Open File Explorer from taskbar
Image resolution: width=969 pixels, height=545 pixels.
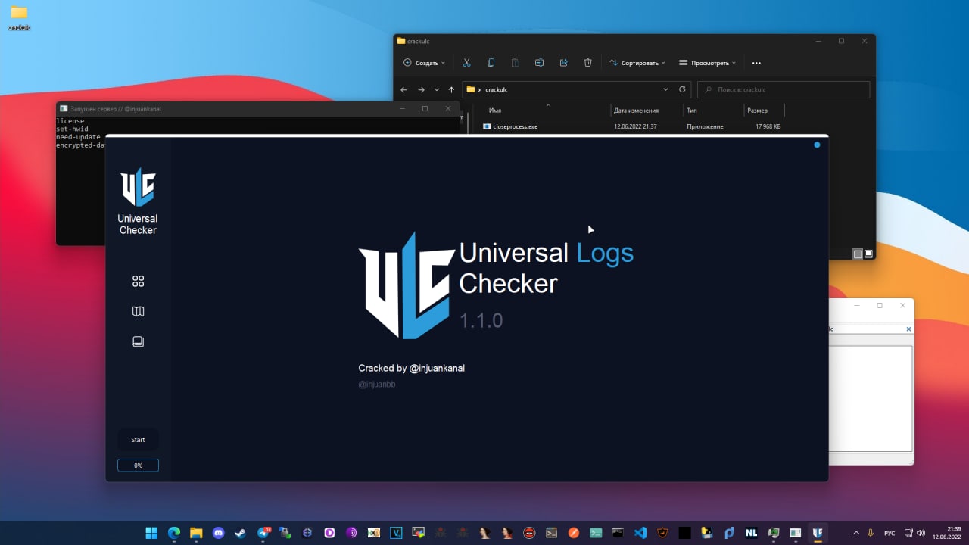click(196, 533)
